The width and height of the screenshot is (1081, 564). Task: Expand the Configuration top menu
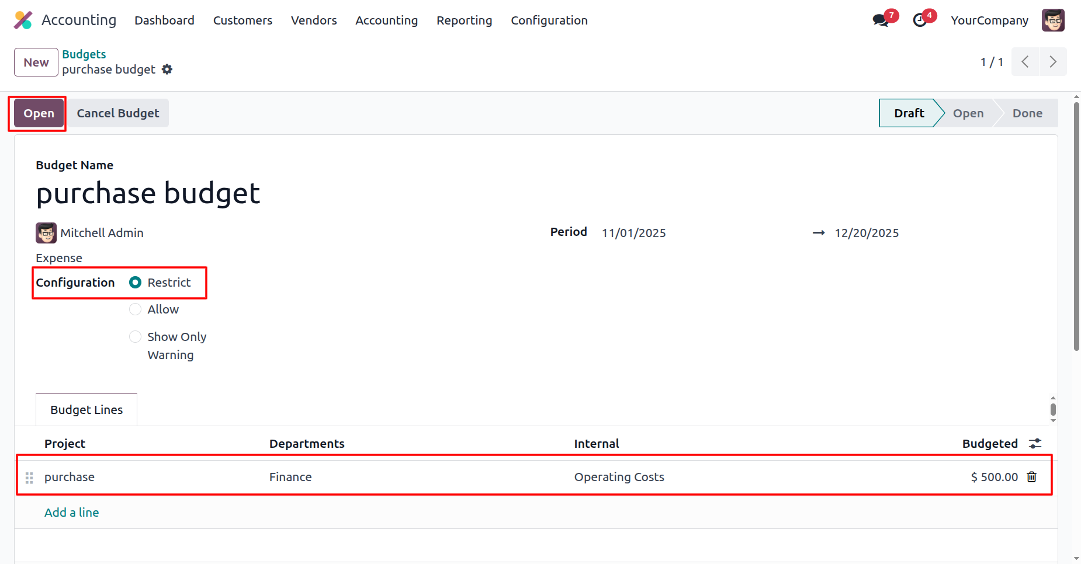tap(549, 20)
